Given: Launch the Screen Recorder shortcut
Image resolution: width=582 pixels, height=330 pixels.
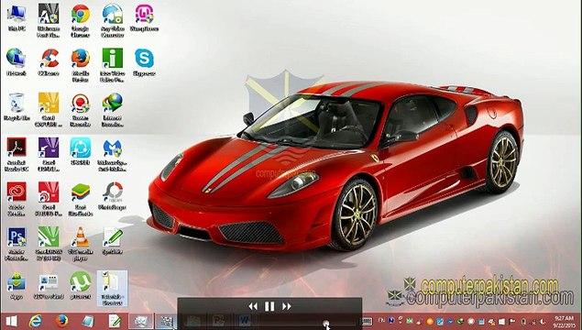Looking at the screenshot, I should tap(80, 109).
